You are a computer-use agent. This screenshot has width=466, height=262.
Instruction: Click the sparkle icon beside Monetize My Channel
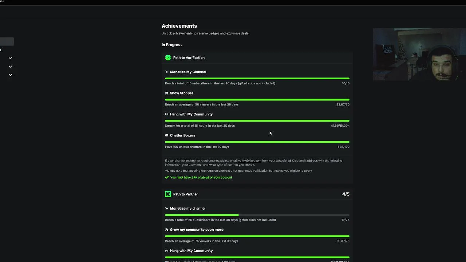point(167,72)
